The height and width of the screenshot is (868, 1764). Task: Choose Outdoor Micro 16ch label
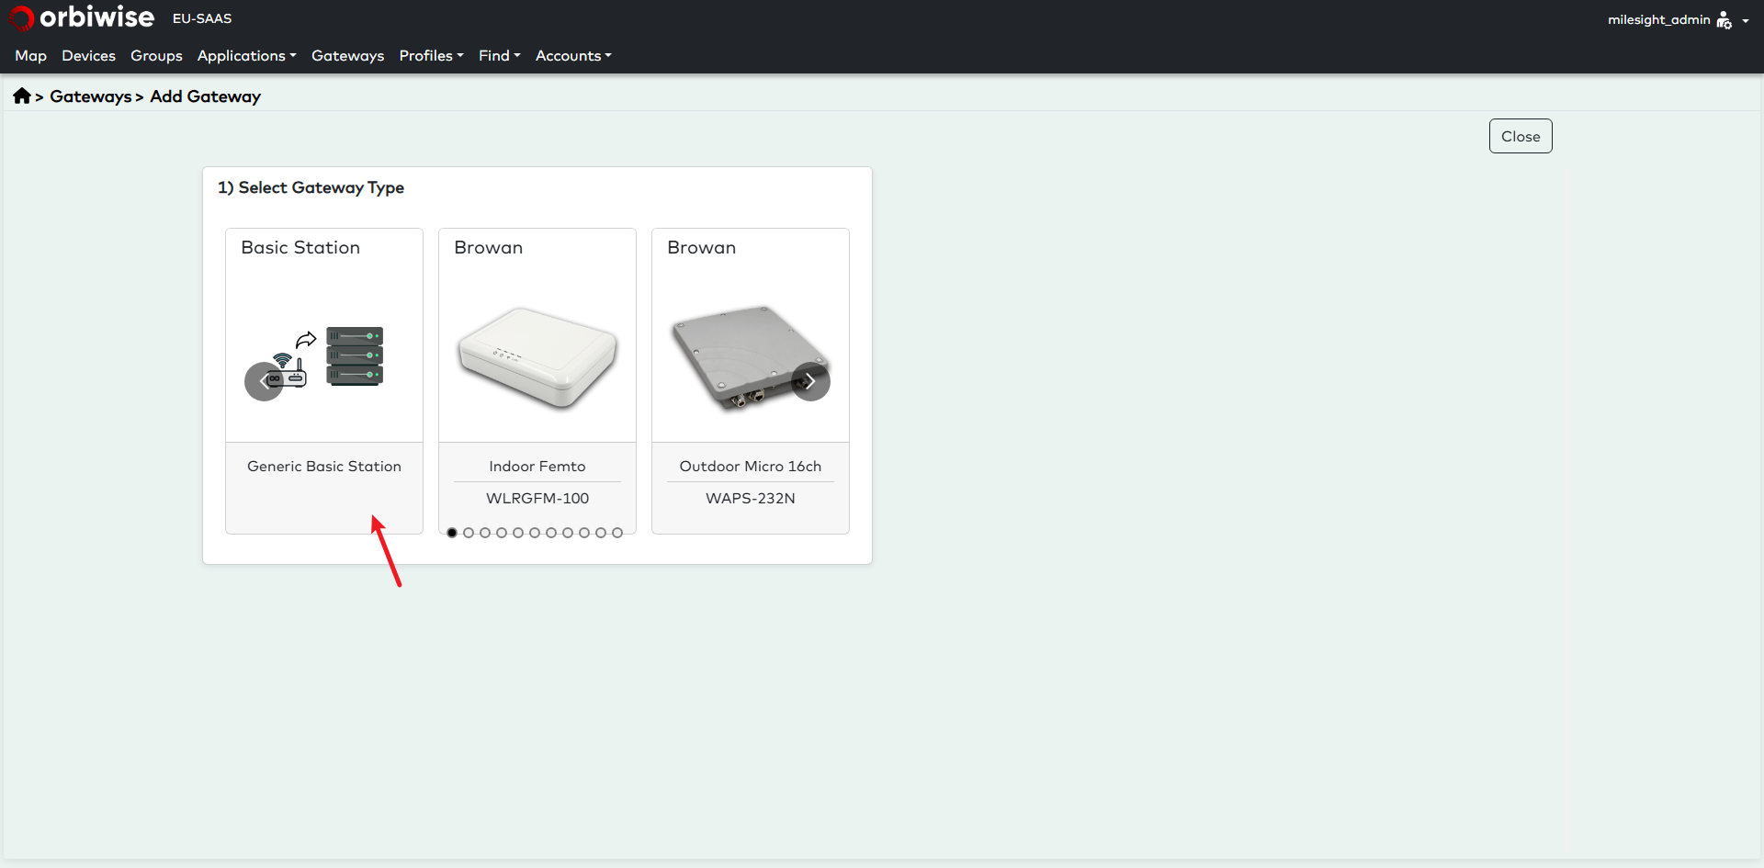coord(751,467)
